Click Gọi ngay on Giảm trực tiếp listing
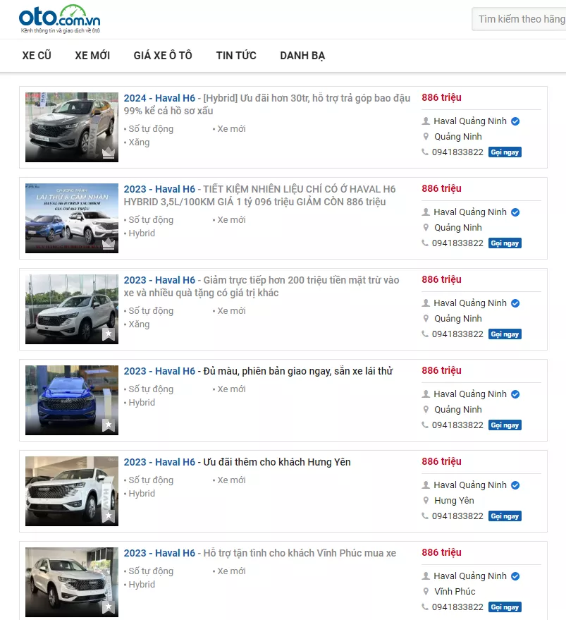This screenshot has height=620, width=566. [505, 334]
